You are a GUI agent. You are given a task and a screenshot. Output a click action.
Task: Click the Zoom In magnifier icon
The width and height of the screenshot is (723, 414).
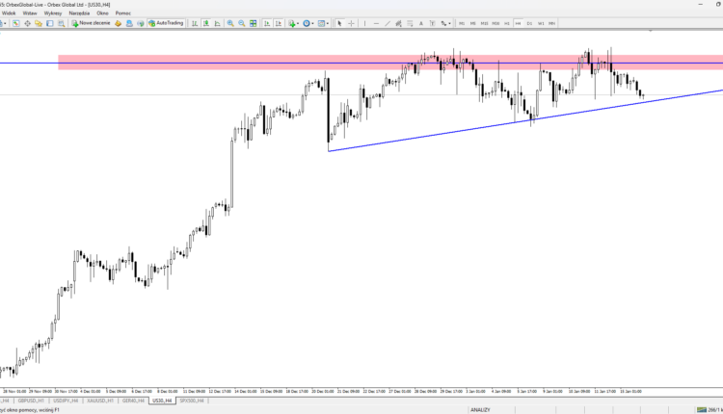[x=230, y=23]
